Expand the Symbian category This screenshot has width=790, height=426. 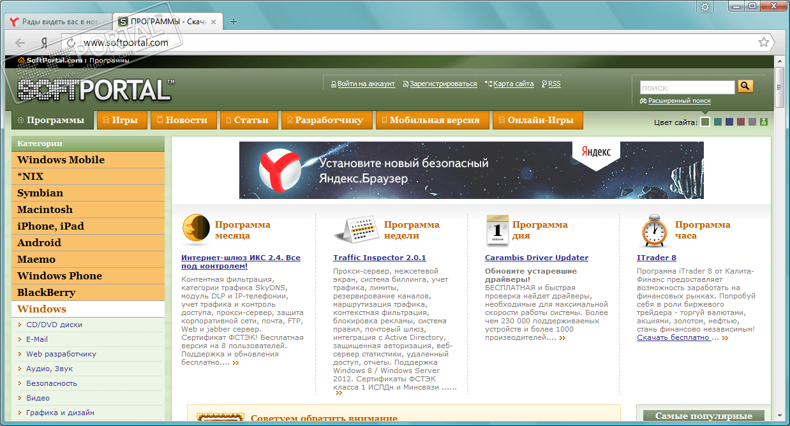pyautogui.click(x=88, y=193)
